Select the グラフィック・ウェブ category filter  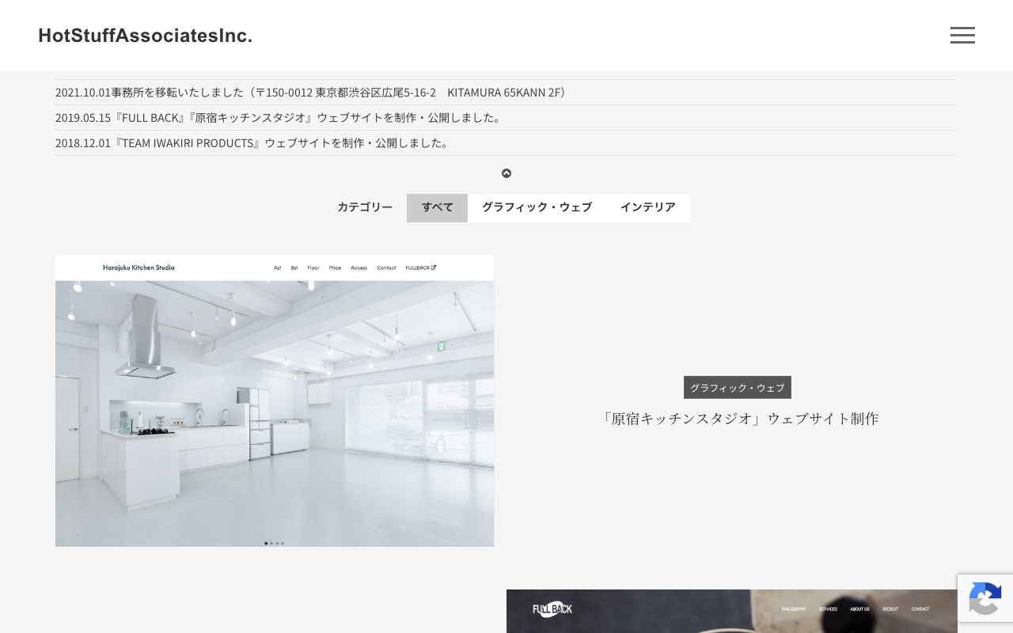(x=537, y=207)
